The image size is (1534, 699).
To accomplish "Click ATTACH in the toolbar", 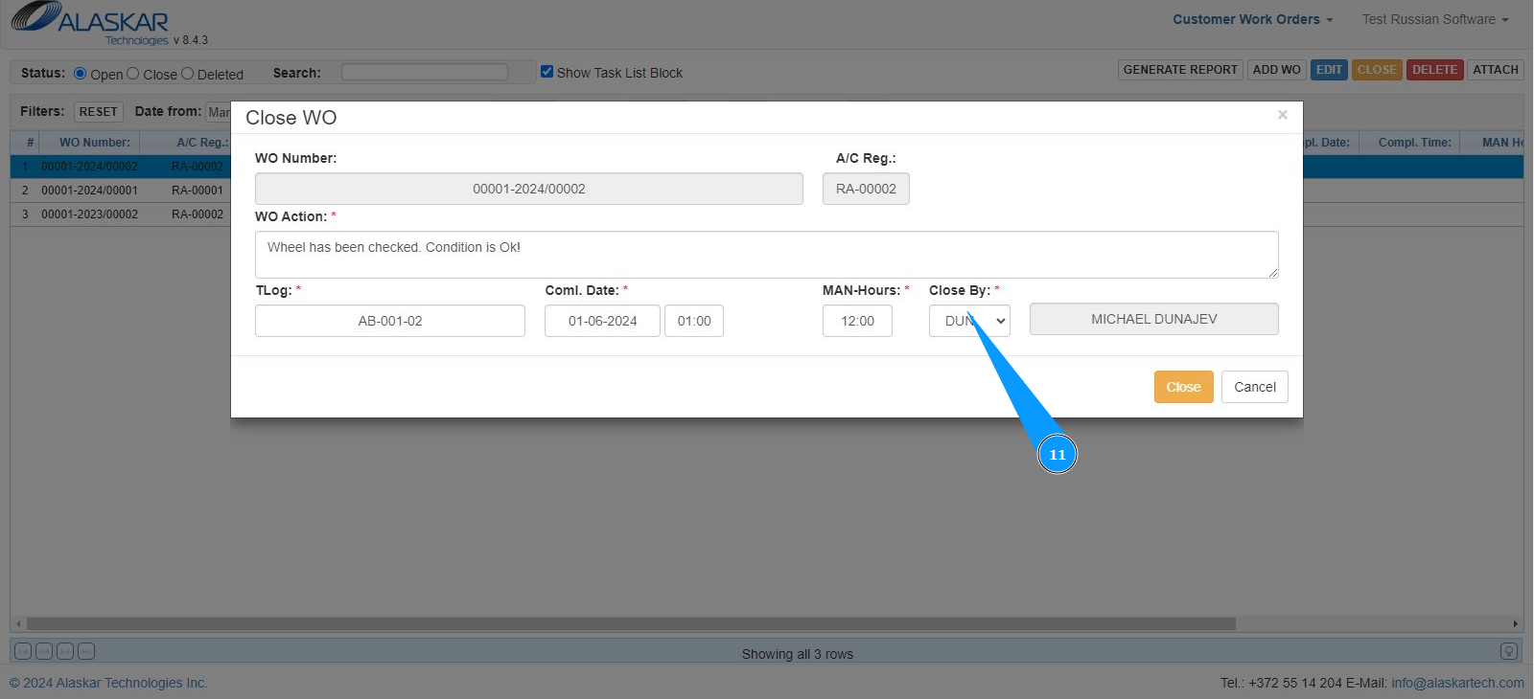I will (1495, 70).
